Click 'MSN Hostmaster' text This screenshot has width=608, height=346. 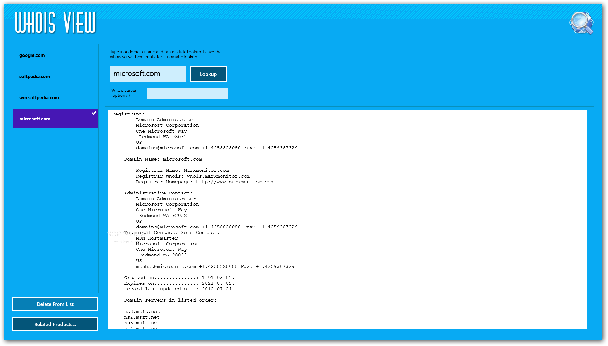click(157, 238)
